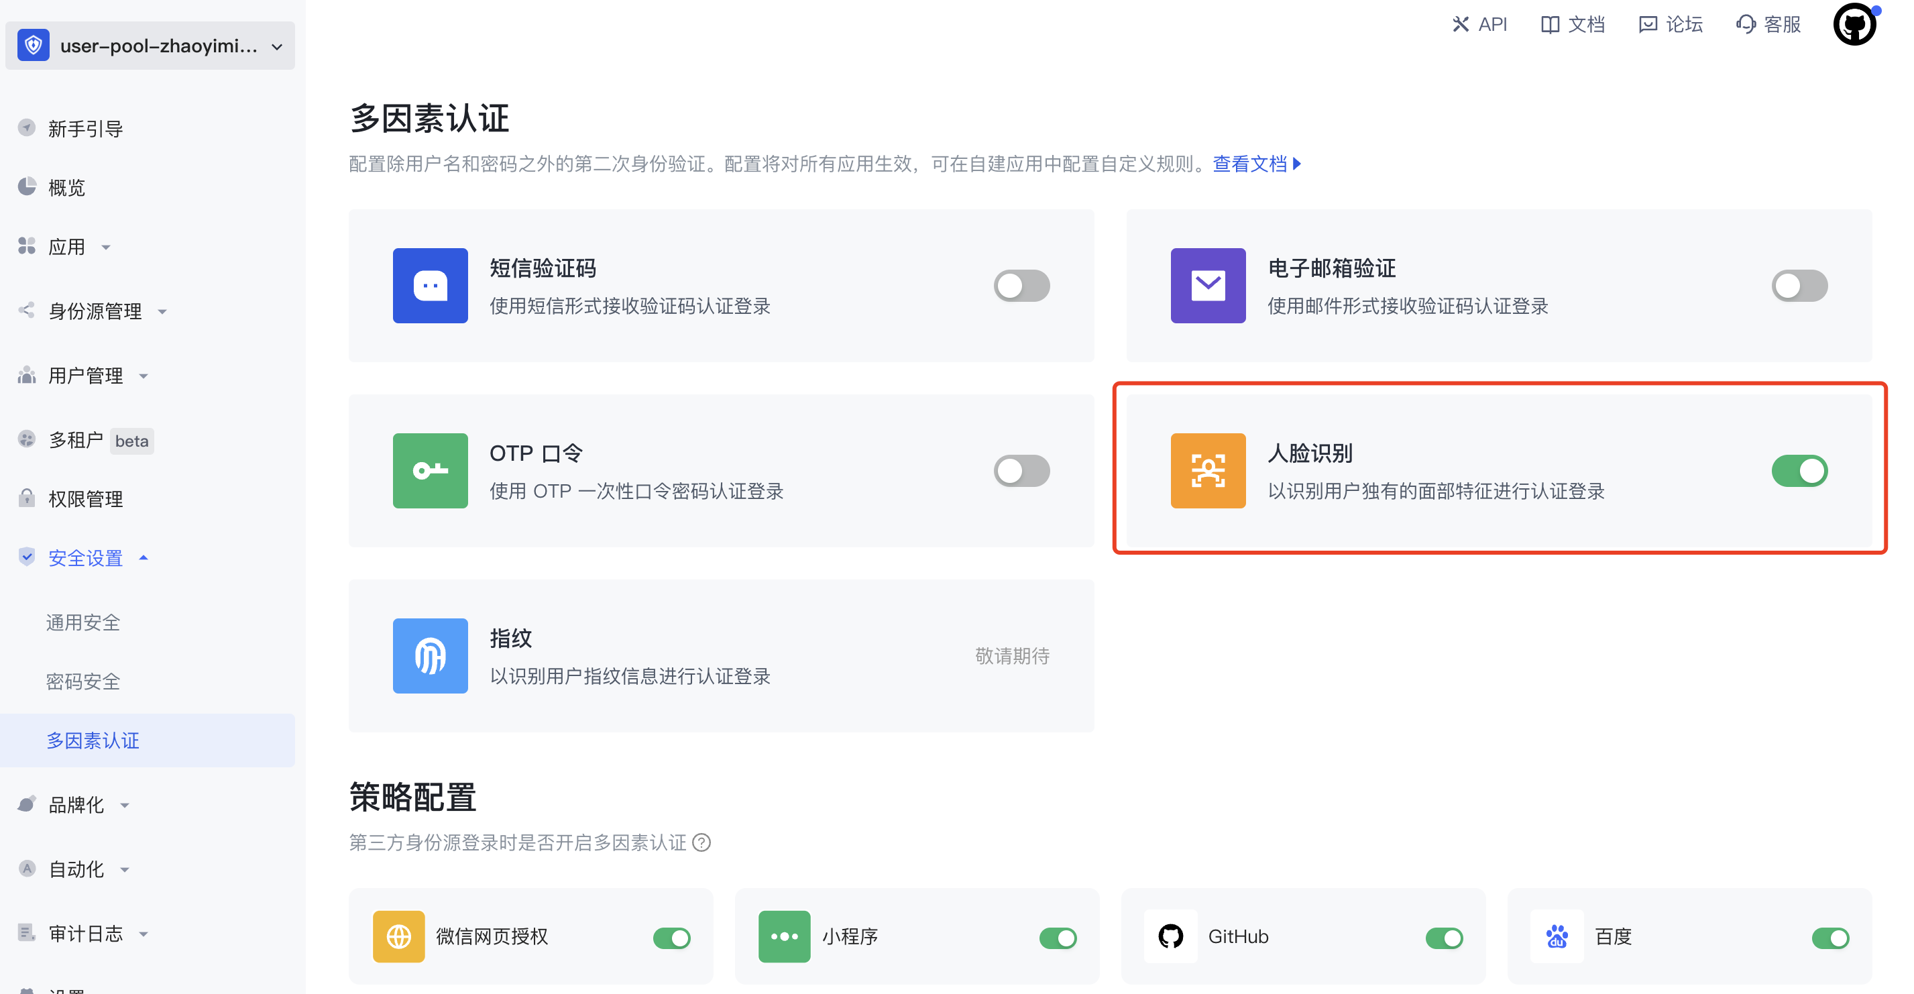Click API in the top bar

pyautogui.click(x=1479, y=25)
